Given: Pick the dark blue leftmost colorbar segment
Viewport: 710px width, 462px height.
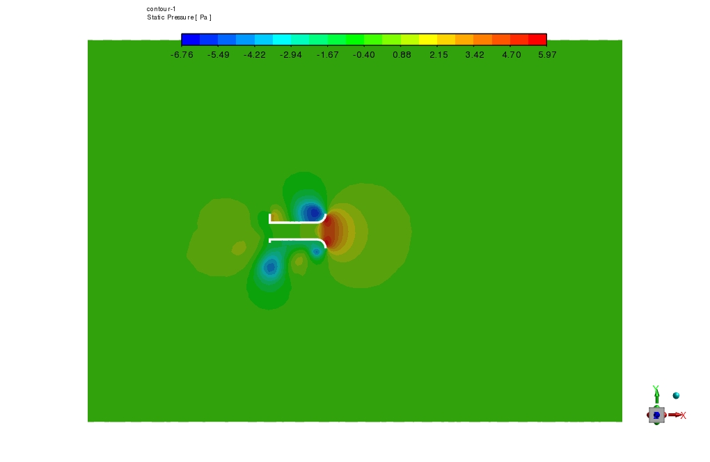Looking at the screenshot, I should [x=191, y=40].
